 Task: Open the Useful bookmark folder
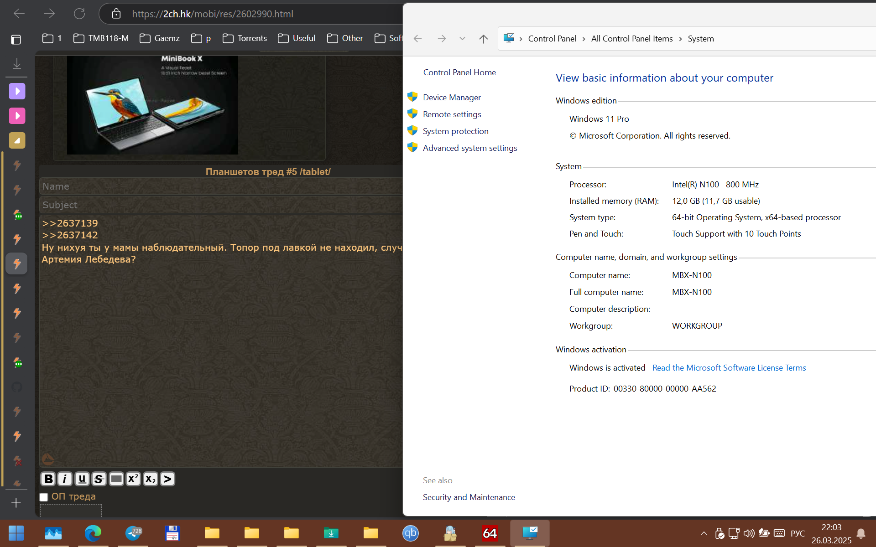click(297, 38)
